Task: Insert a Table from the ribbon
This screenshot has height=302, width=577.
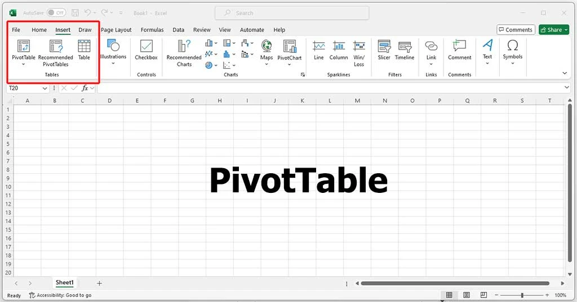Action: 84,50
